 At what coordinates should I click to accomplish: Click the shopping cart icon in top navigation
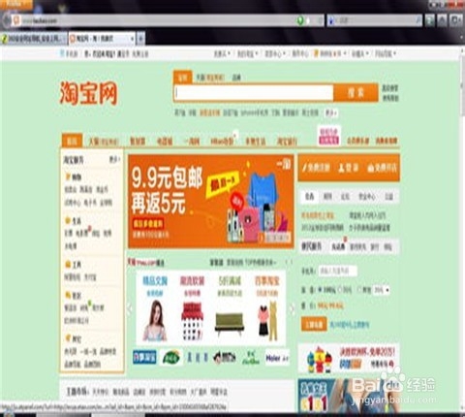316,53
